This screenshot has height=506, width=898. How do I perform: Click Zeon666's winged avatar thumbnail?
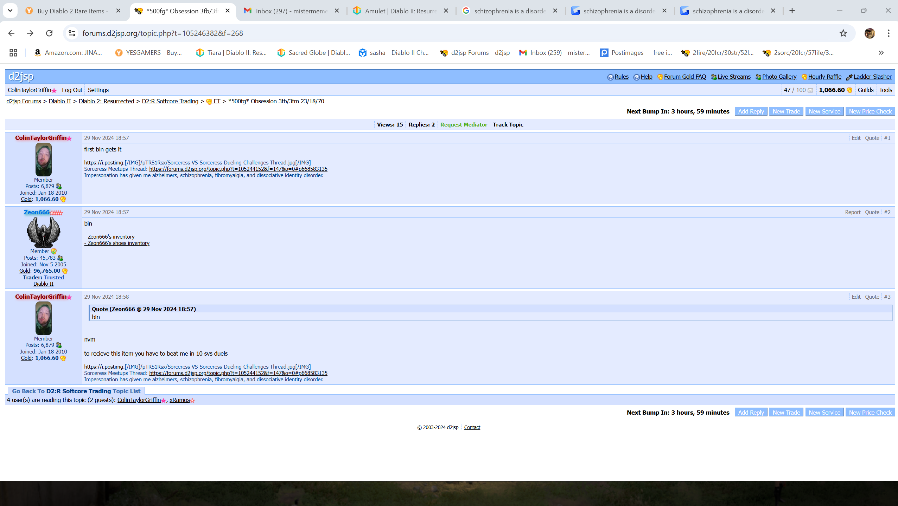tap(43, 232)
